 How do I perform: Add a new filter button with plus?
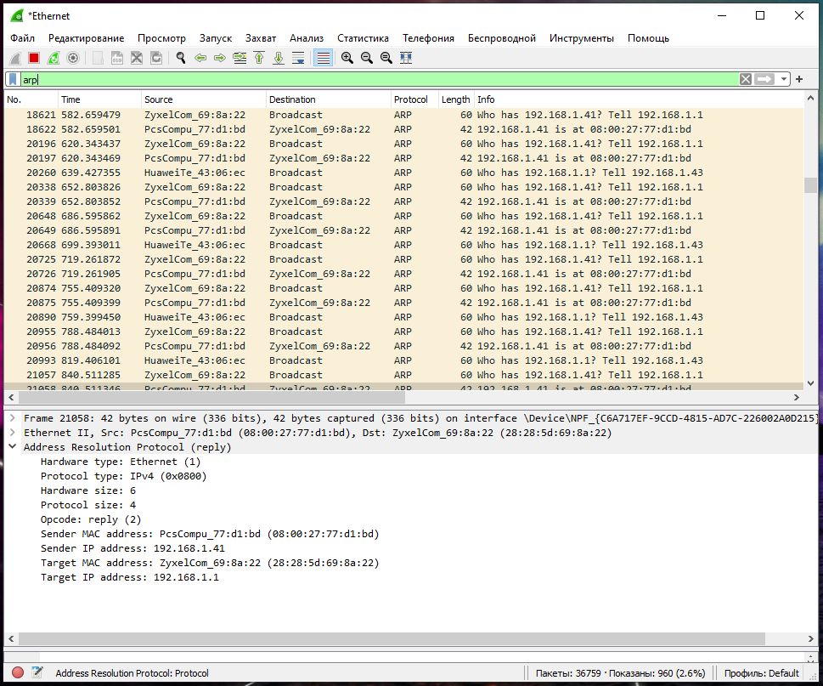pos(799,79)
